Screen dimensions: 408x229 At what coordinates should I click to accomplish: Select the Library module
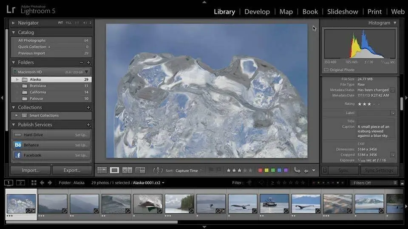click(x=224, y=12)
